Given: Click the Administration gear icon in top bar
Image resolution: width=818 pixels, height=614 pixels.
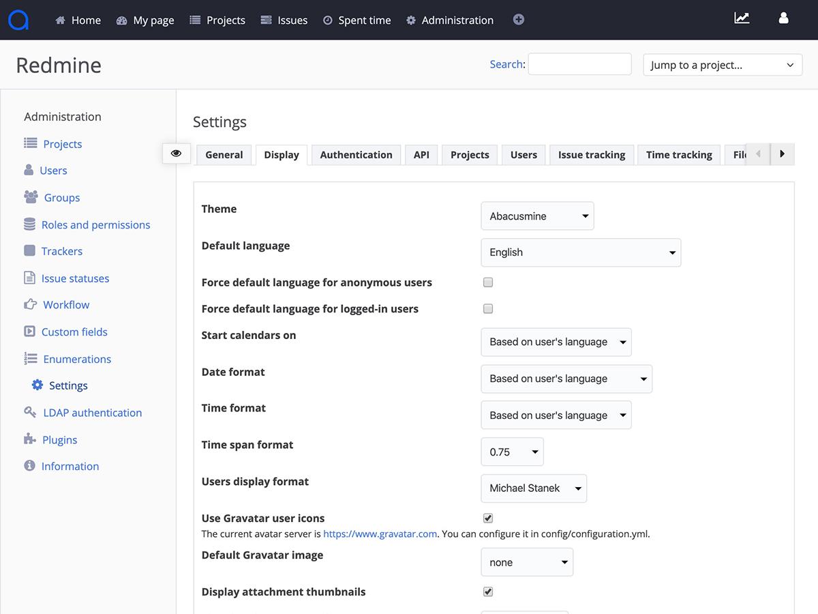Looking at the screenshot, I should 411,20.
